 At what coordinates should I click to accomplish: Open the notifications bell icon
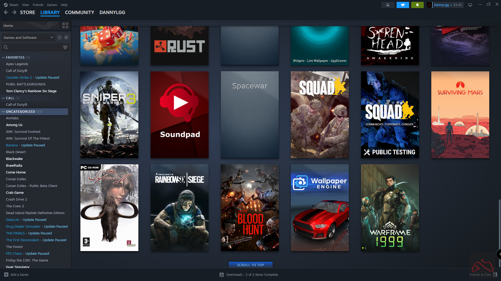[417, 5]
